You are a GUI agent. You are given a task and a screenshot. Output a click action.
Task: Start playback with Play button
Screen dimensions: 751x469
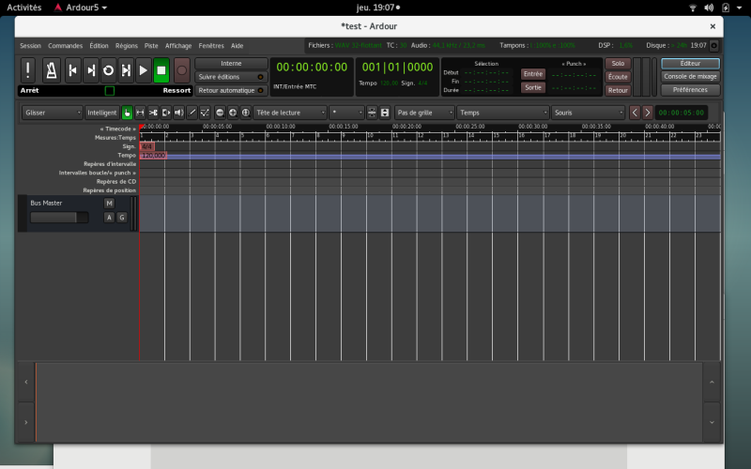144,70
